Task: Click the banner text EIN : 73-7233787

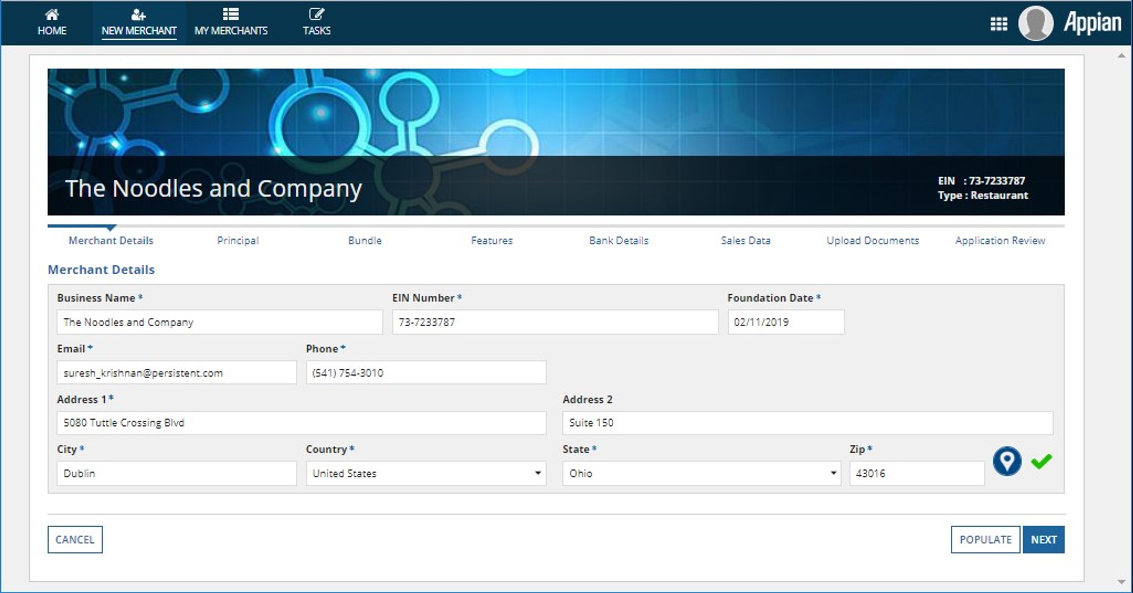Action: [981, 181]
